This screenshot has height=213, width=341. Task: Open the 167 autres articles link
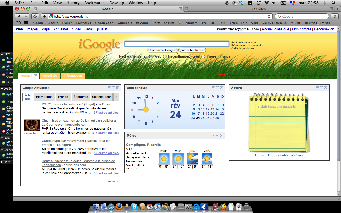coord(105,113)
